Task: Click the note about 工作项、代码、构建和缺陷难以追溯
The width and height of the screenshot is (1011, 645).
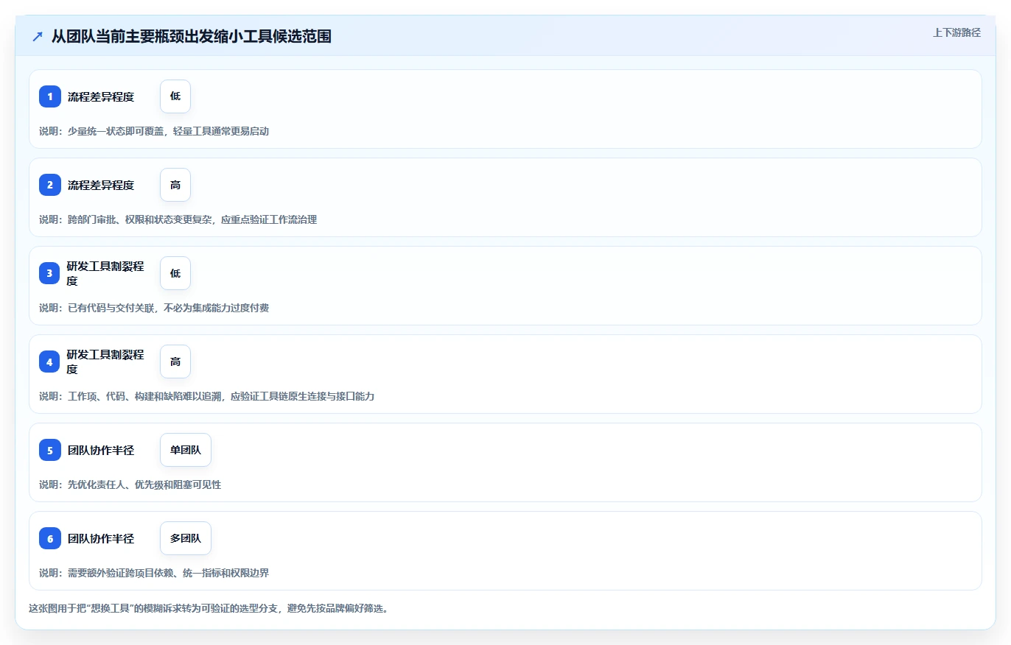Action: pyautogui.click(x=206, y=396)
